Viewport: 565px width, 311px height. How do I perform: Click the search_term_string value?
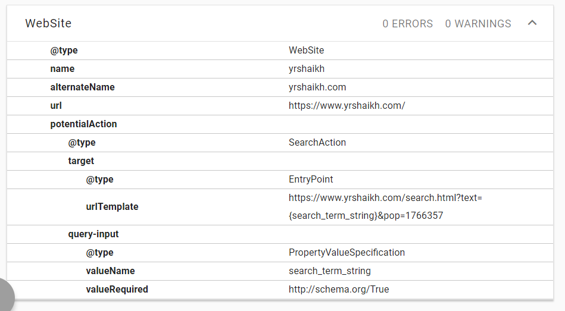(x=329, y=271)
